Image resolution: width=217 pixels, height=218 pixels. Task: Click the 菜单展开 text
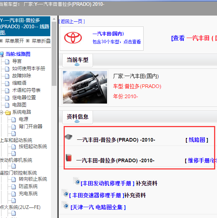(x=14, y=41)
